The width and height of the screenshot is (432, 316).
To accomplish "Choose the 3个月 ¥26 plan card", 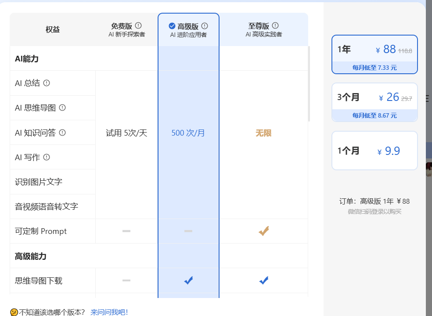I will (x=374, y=102).
